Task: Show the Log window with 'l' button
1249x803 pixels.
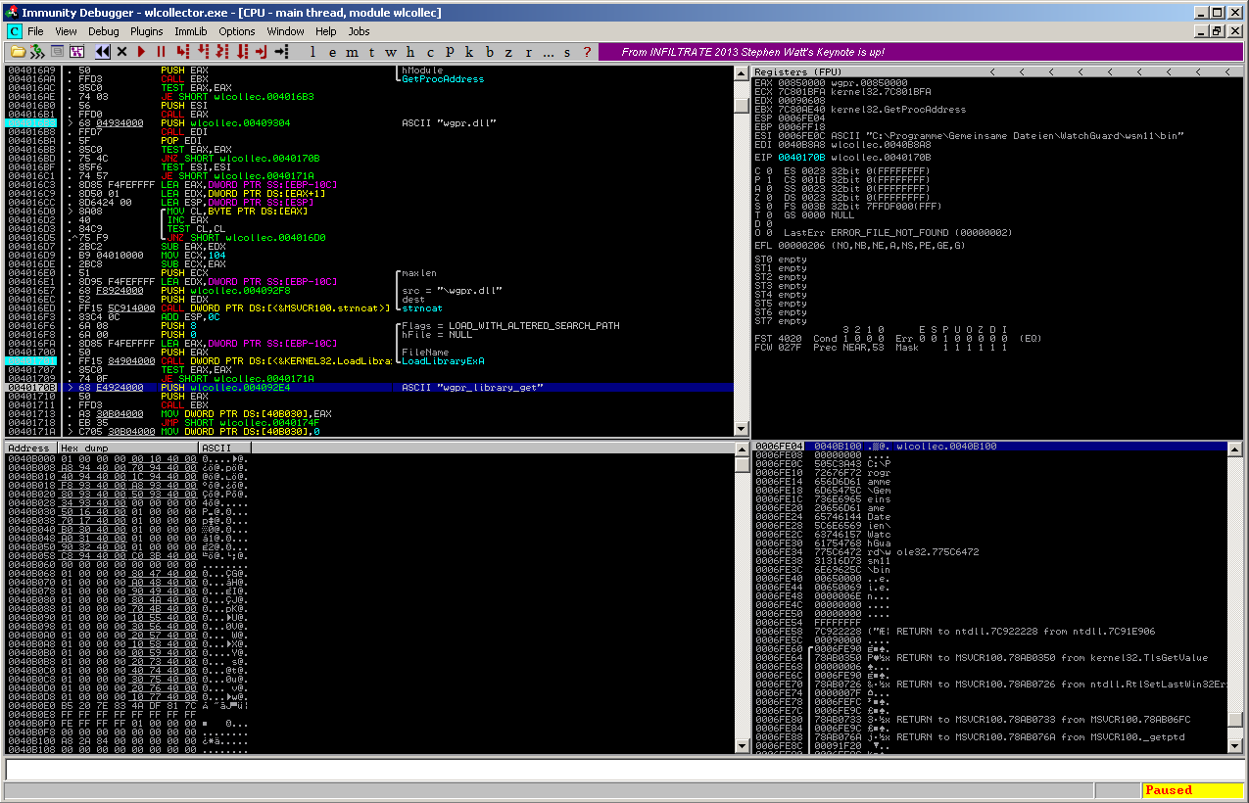Action: pos(312,51)
